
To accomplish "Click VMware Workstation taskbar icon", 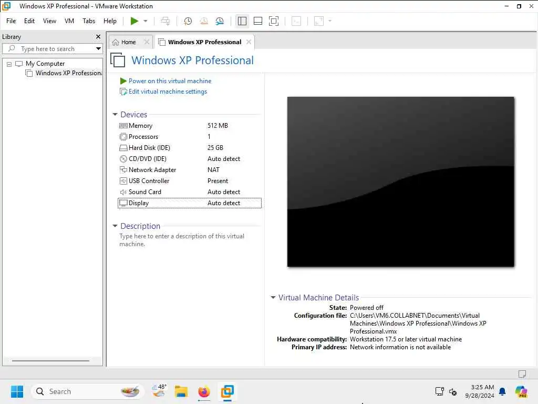I will [x=227, y=391].
